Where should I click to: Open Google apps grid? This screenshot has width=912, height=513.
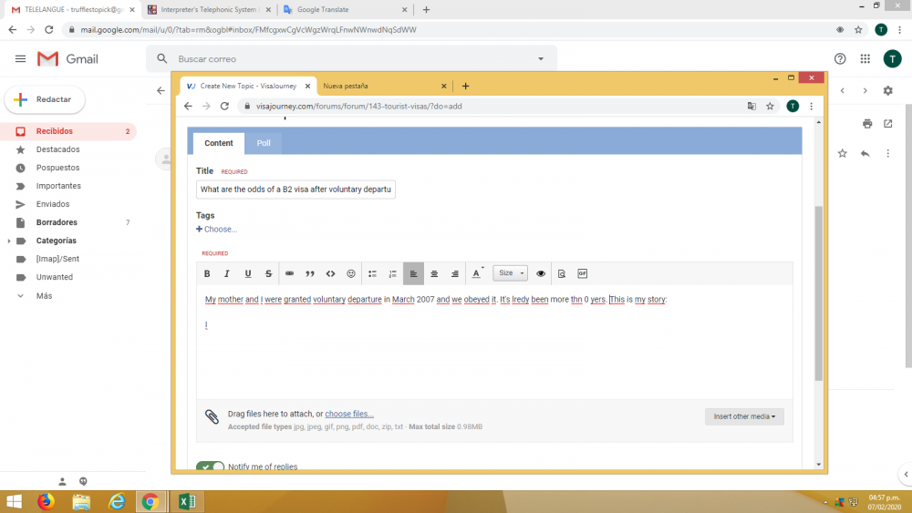(865, 58)
